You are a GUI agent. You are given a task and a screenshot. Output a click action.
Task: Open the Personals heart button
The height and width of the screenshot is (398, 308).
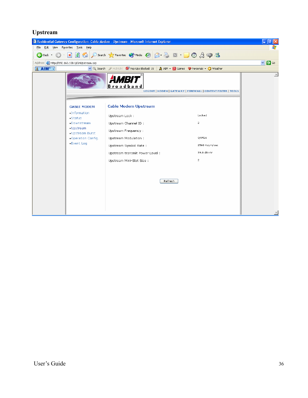tap(196, 69)
